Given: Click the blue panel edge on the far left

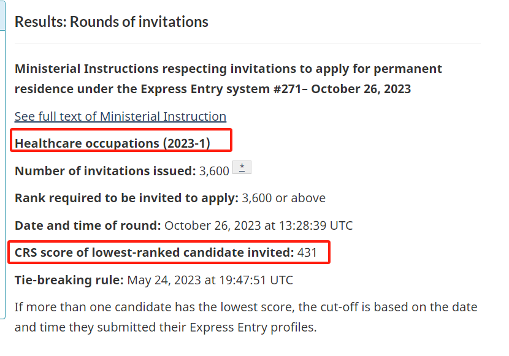Looking at the screenshot, I should pos(3,159).
